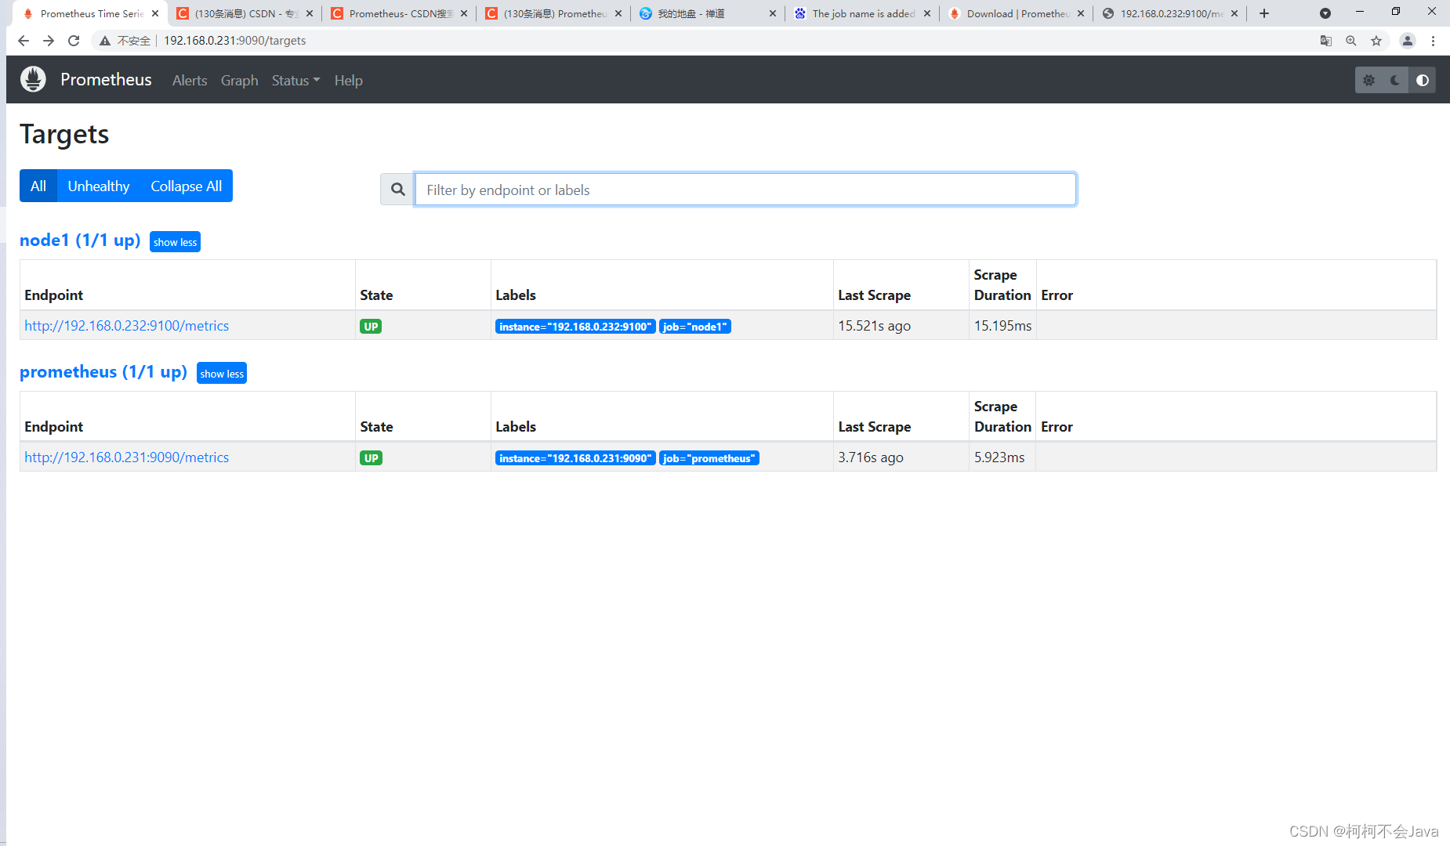This screenshot has width=1450, height=846.
Task: Click the Prometheus brand title
Action: tap(106, 80)
